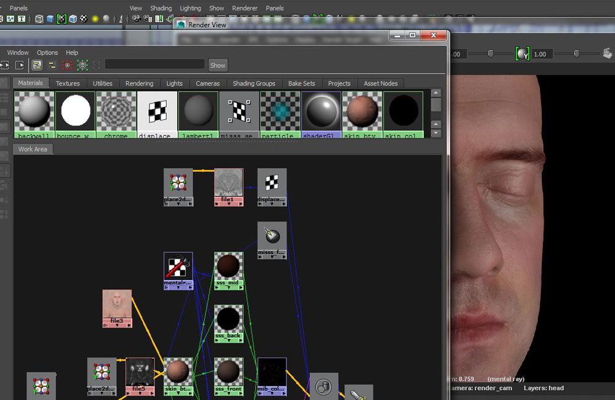Click the right output arrow on sss_back node

(240, 341)
